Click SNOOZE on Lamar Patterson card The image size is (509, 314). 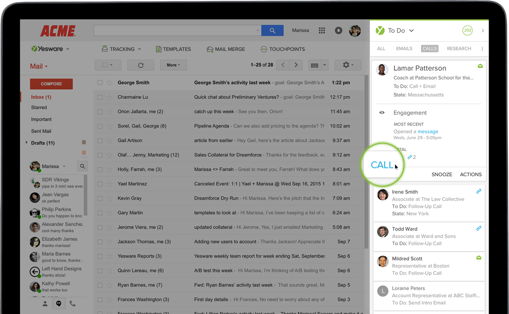click(x=441, y=175)
